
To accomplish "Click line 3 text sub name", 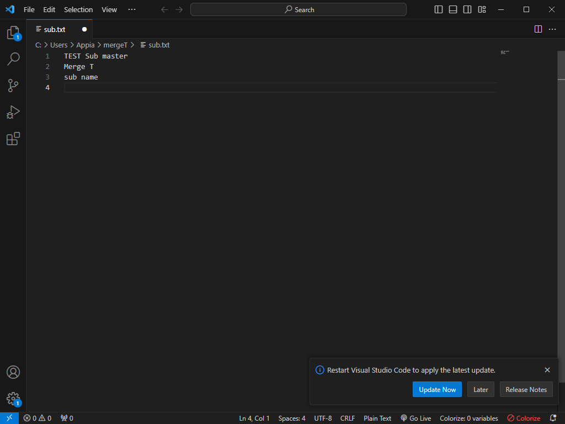I will (81, 77).
